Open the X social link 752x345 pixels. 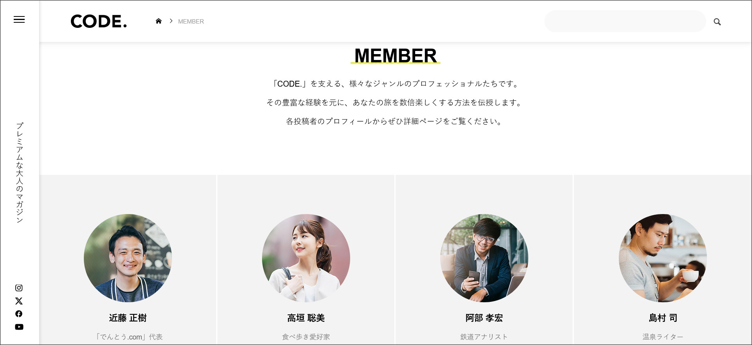(19, 301)
